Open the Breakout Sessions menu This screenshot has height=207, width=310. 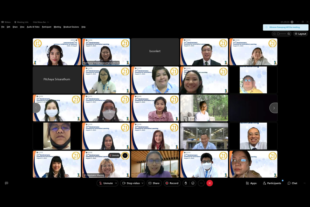click(71, 27)
